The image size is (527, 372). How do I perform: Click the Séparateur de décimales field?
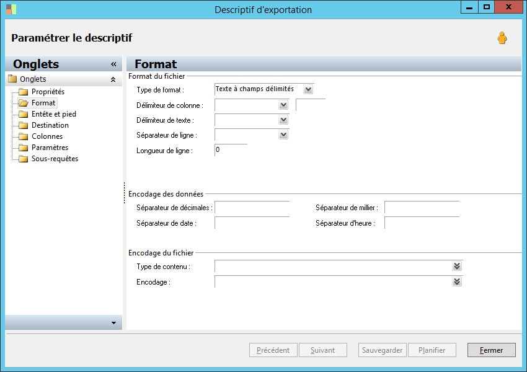coord(252,208)
